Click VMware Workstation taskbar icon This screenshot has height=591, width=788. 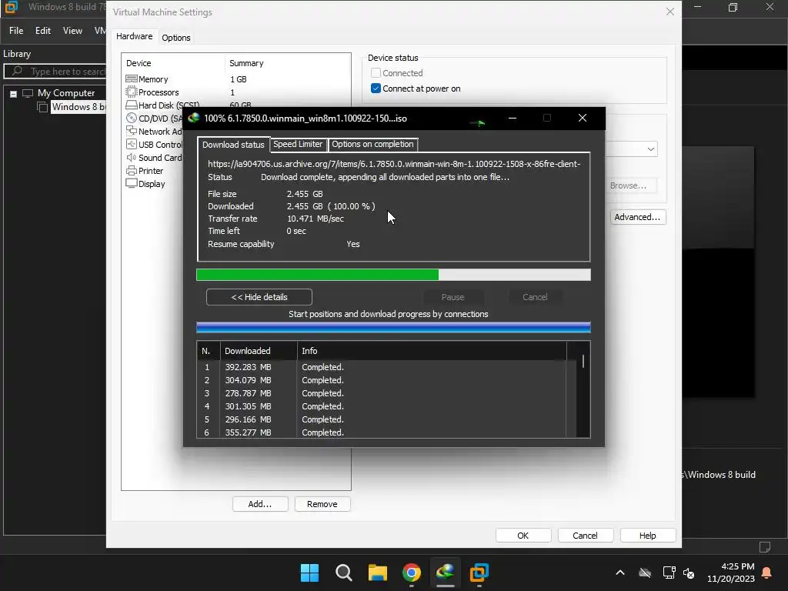[479, 573]
